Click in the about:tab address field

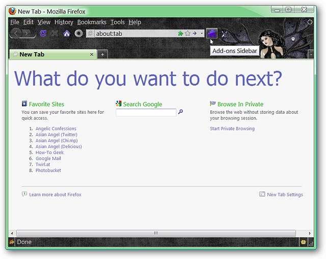tap(135, 33)
